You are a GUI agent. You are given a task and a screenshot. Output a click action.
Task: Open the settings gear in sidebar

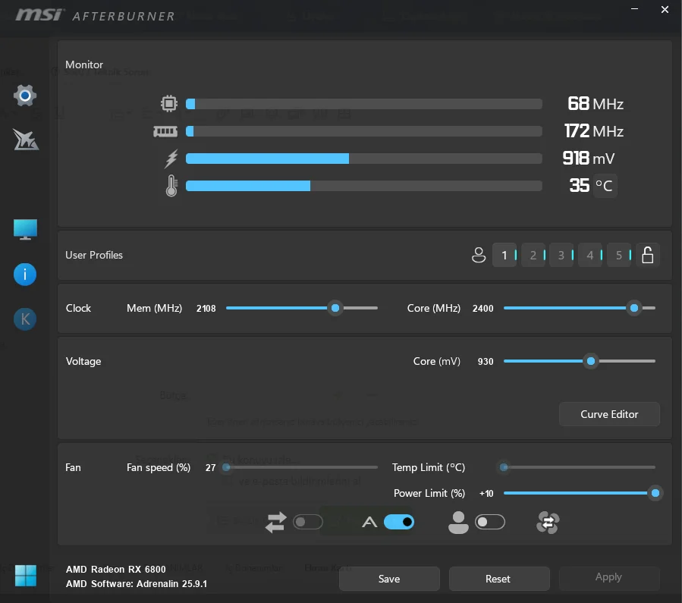pyautogui.click(x=25, y=96)
